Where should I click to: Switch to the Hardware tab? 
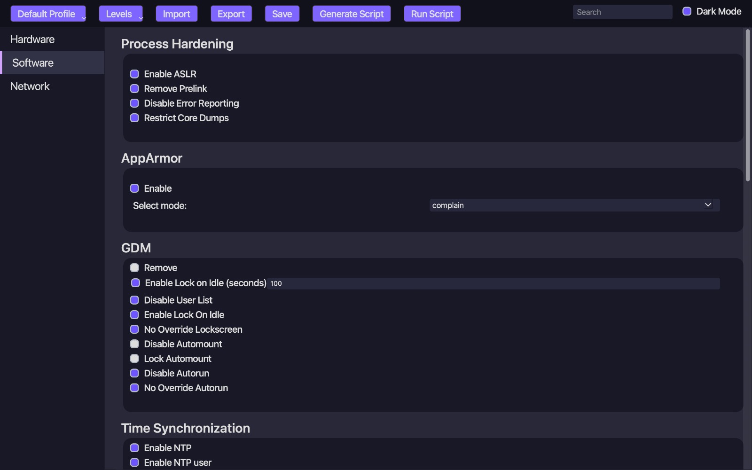(x=52, y=39)
